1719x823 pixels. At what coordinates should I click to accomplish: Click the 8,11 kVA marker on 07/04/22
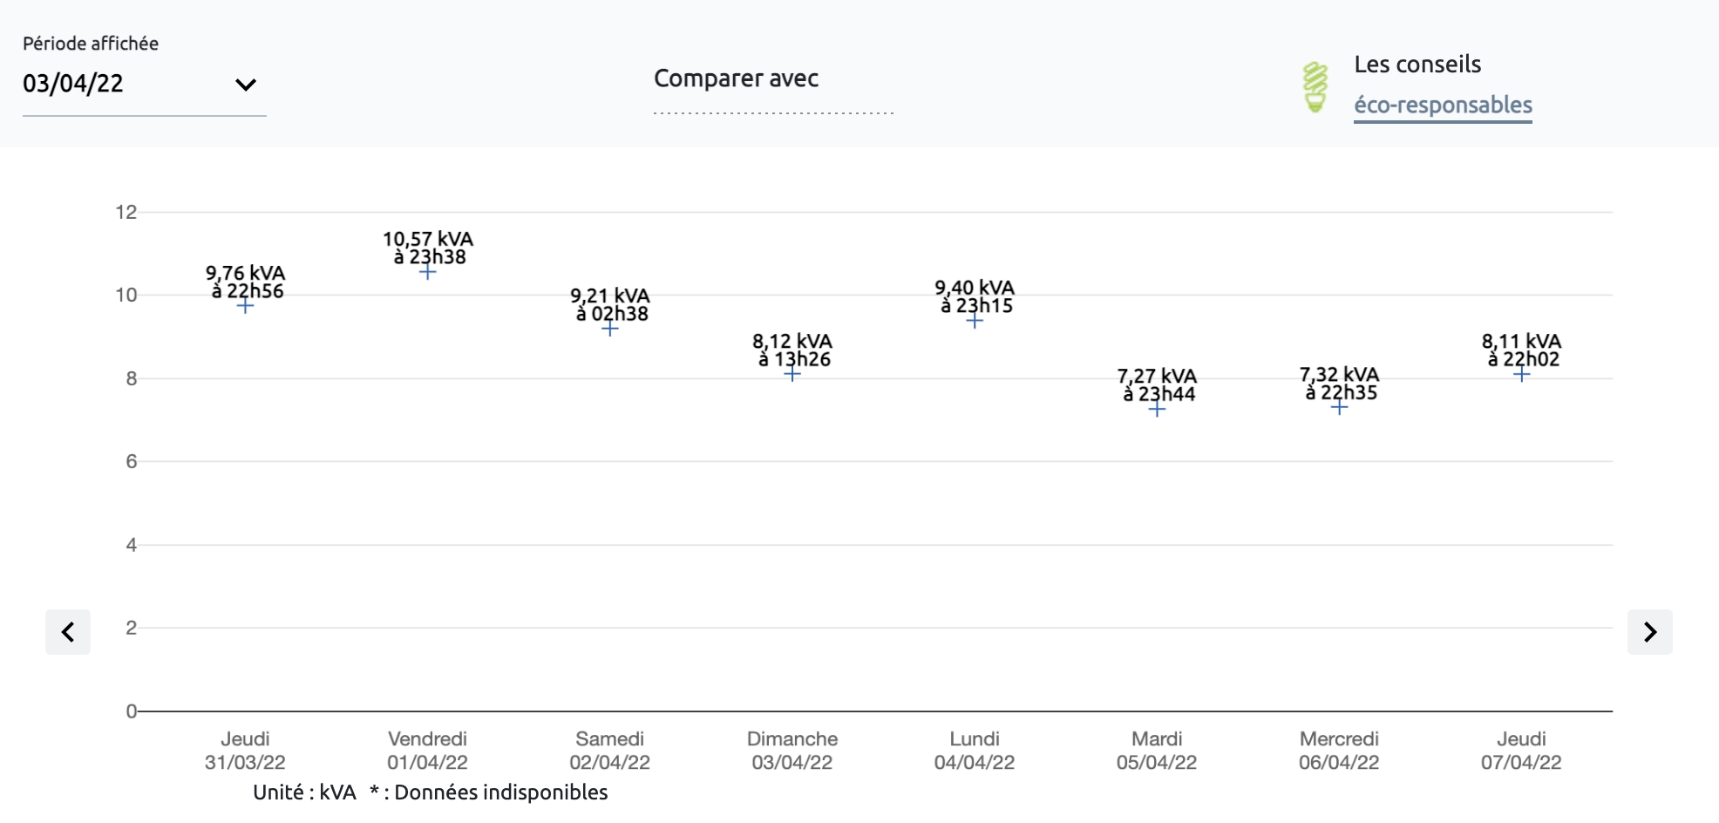click(x=1521, y=374)
